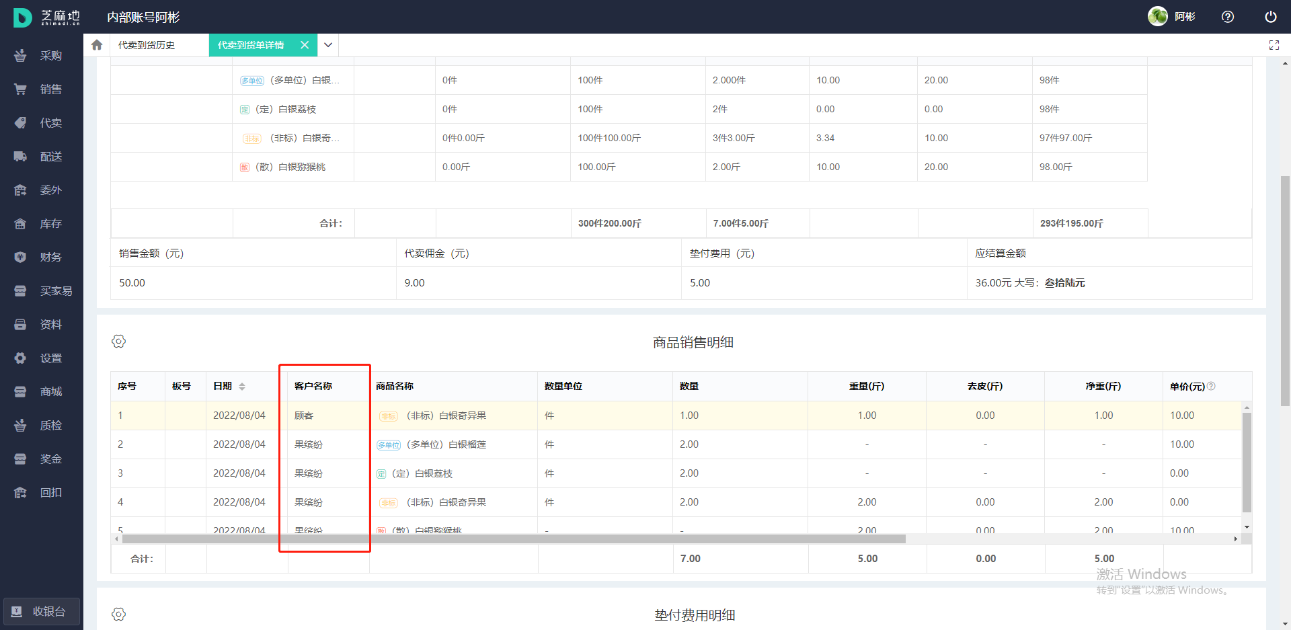Image resolution: width=1291 pixels, height=630 pixels.
Task: Open settings gear for 商品销售明细 table
Action: [x=119, y=342]
